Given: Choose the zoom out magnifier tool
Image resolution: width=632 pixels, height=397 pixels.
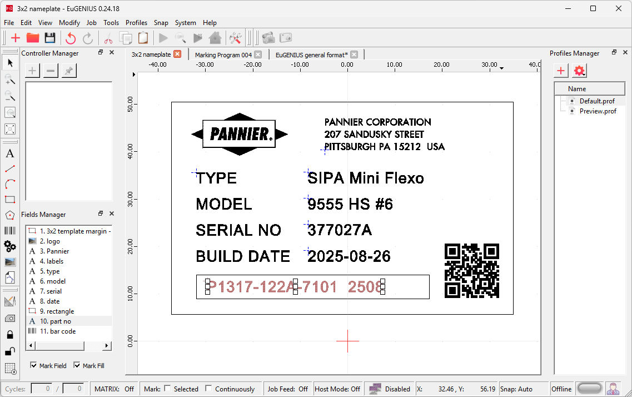Looking at the screenshot, I should point(10,96).
